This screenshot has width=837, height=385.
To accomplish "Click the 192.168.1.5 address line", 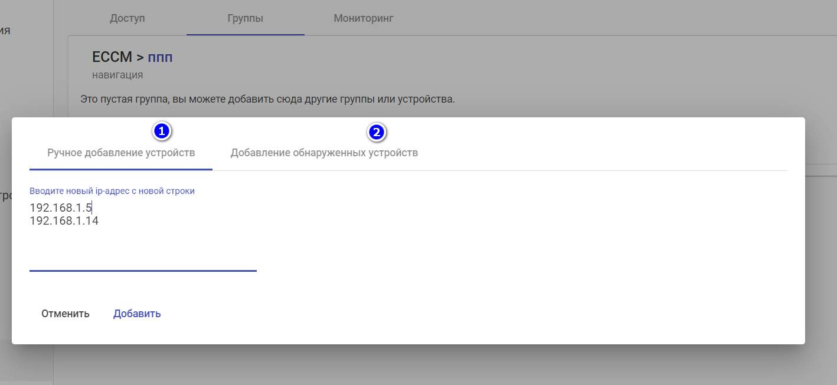I will 61,208.
